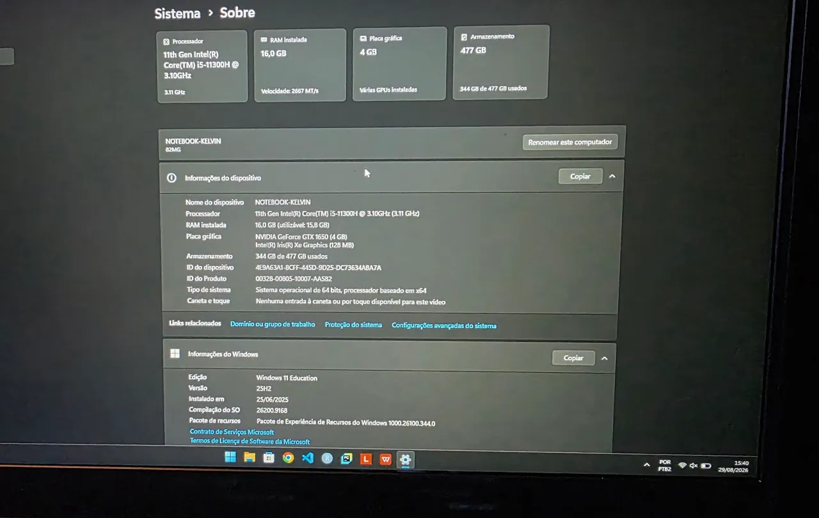Click the Várias GPUs instaladas text
This screenshot has height=518, width=819.
(x=388, y=90)
